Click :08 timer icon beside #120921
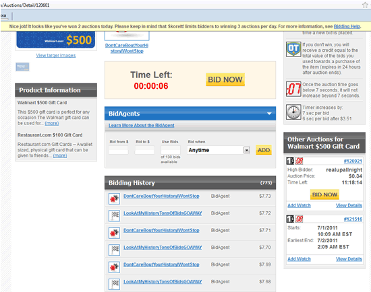 tap(299, 161)
